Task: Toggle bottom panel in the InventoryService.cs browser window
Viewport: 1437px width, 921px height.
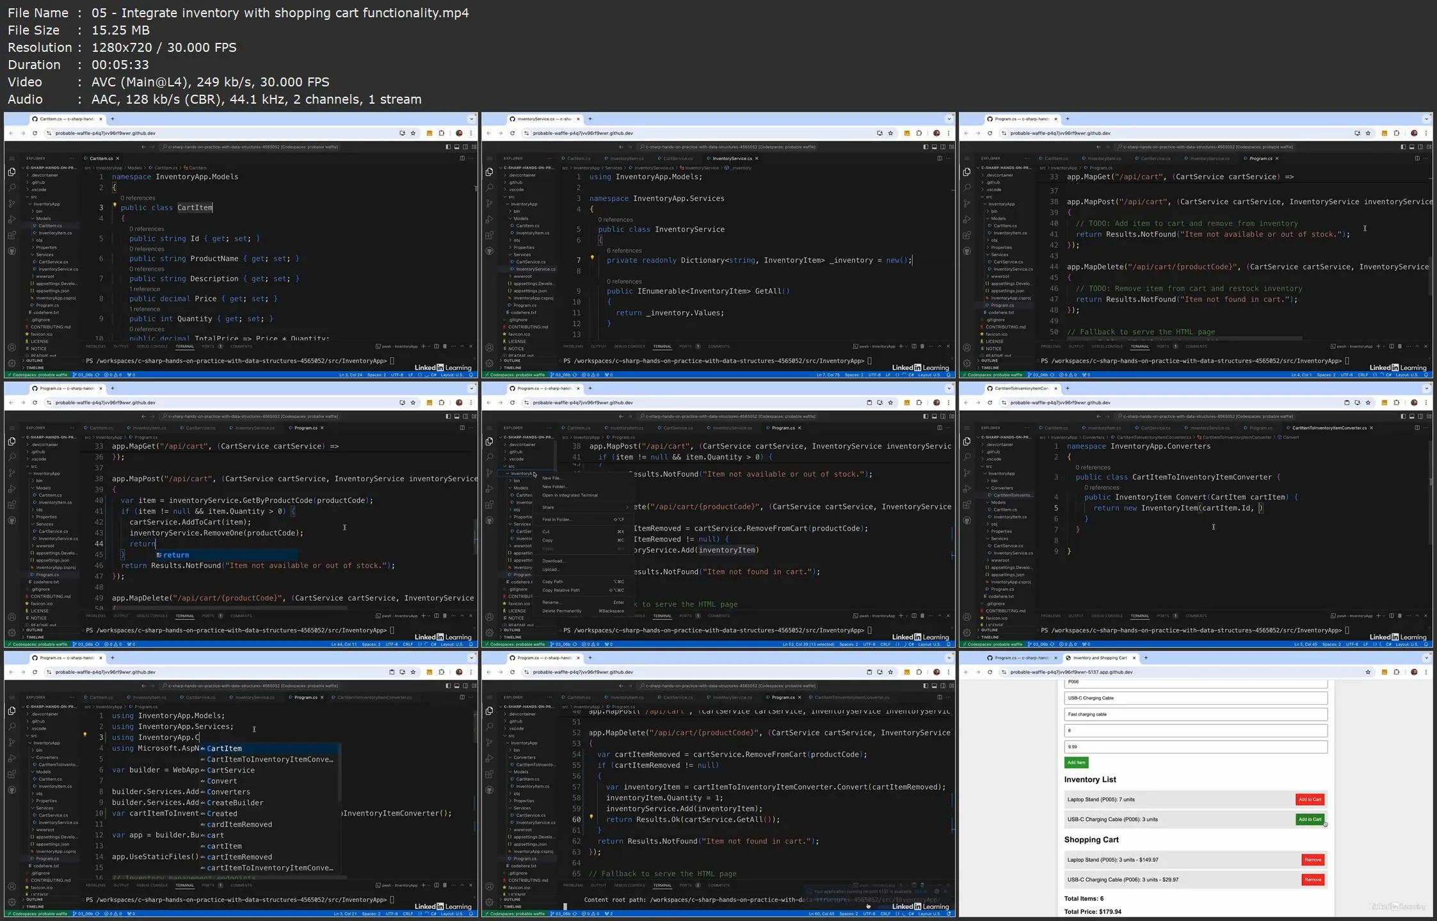Action: [x=934, y=147]
